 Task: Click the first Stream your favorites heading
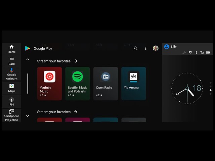pyautogui.click(x=54, y=61)
